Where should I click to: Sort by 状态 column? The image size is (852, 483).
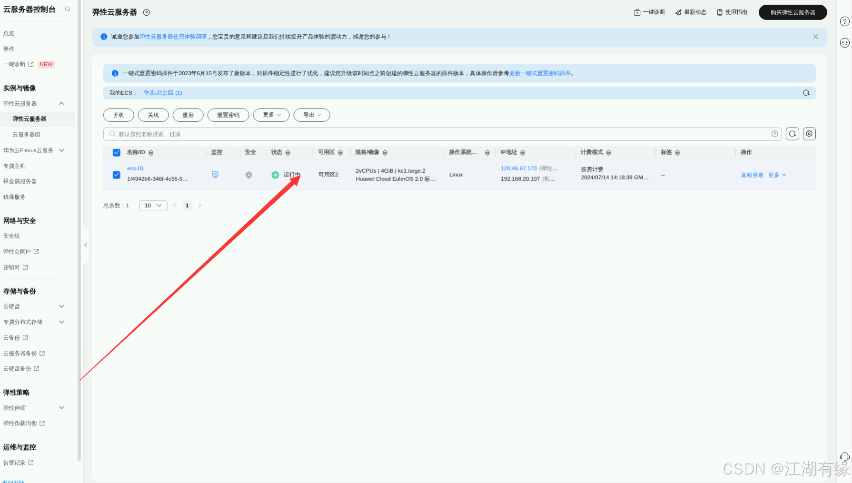click(x=288, y=153)
